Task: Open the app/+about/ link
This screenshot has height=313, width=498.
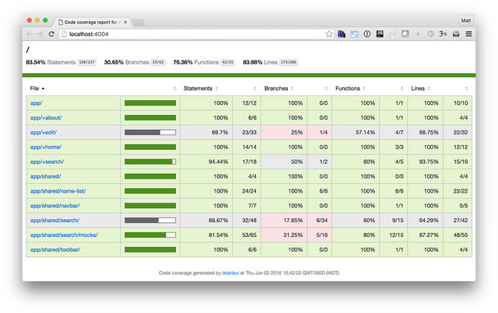Action: [46, 117]
